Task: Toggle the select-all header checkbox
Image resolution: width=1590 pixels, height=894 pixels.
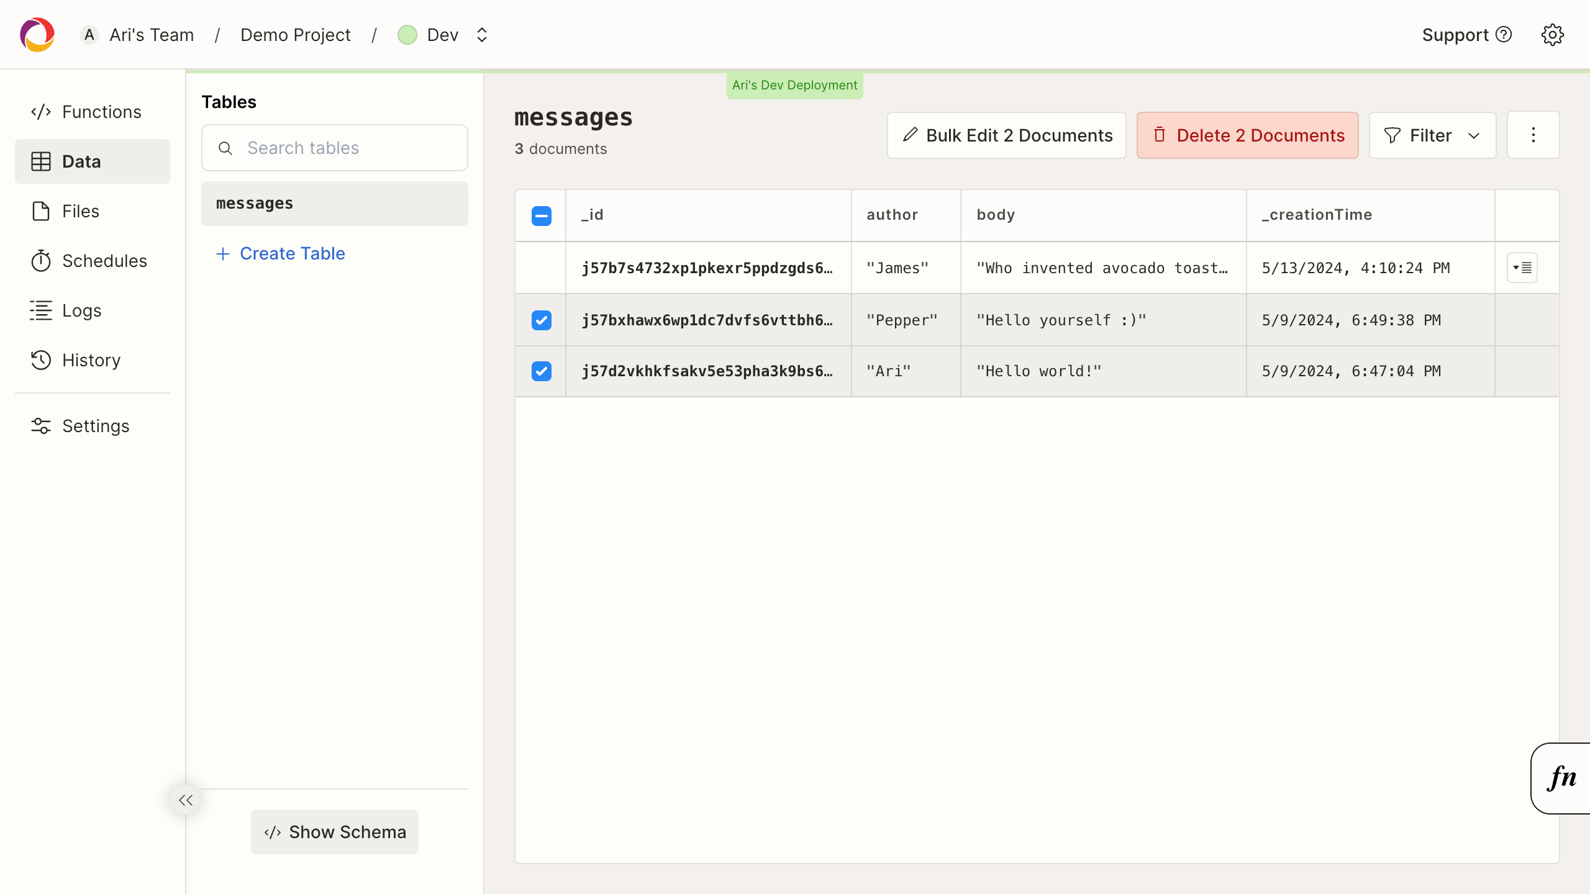Action: coord(541,215)
